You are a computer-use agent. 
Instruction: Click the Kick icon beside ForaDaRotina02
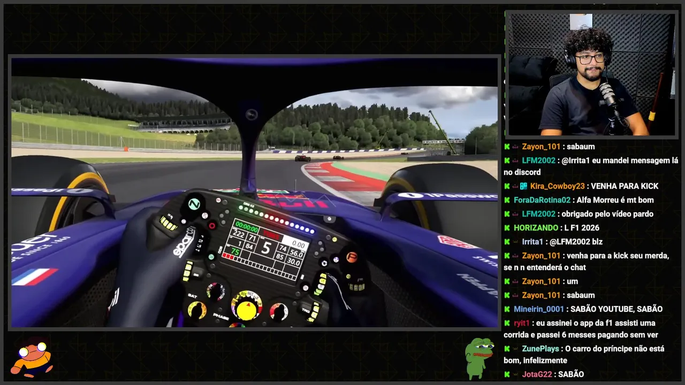click(507, 200)
